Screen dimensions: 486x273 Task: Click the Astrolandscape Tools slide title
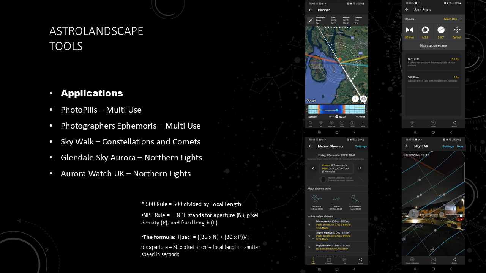(96, 38)
